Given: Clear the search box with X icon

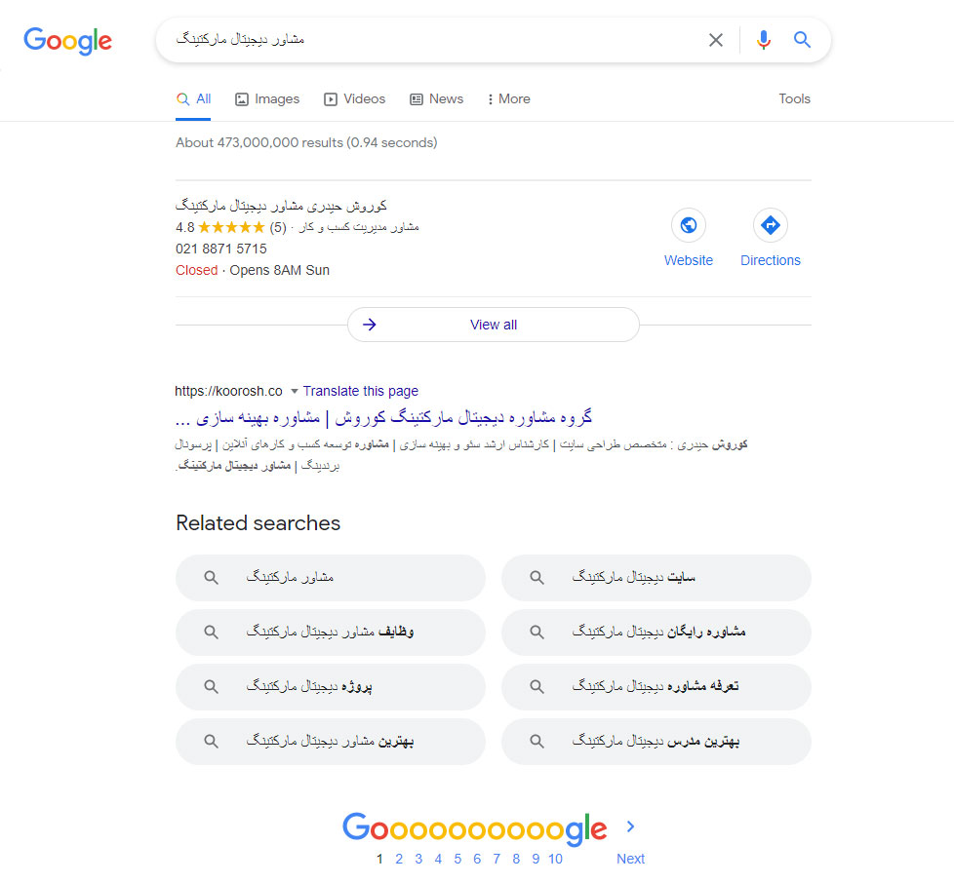Looking at the screenshot, I should [716, 40].
